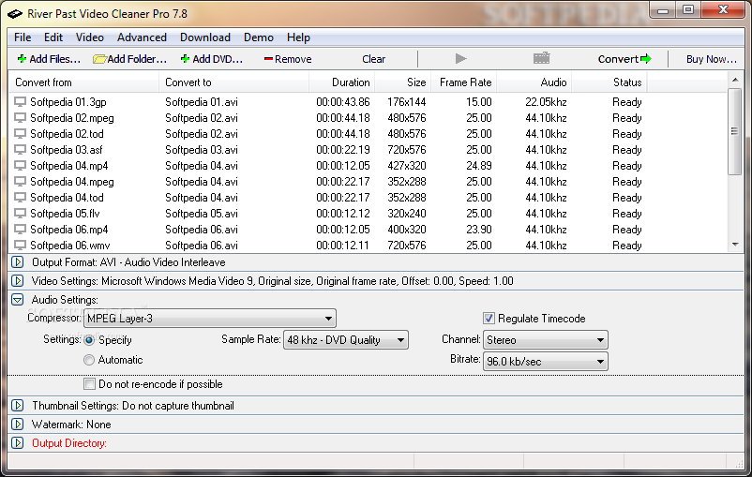This screenshot has height=477, width=752.
Task: Select the Specify settings radio button
Action: [x=89, y=340]
